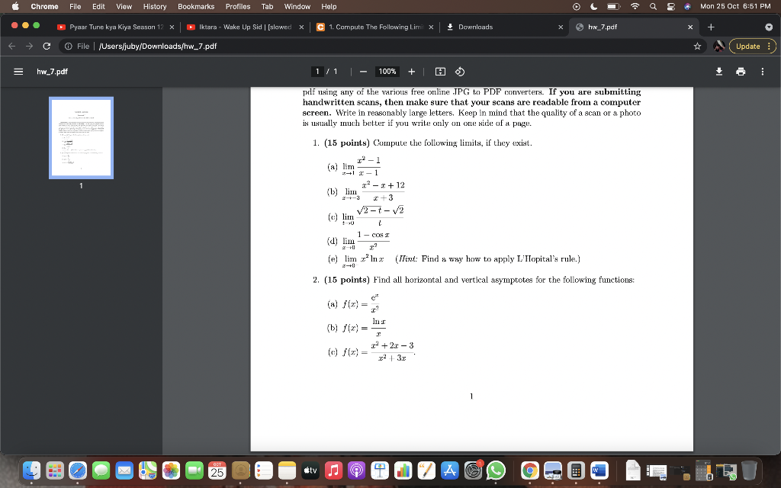This screenshot has height=488, width=781.
Task: Open Calendar from the Dock
Action: click(x=217, y=470)
